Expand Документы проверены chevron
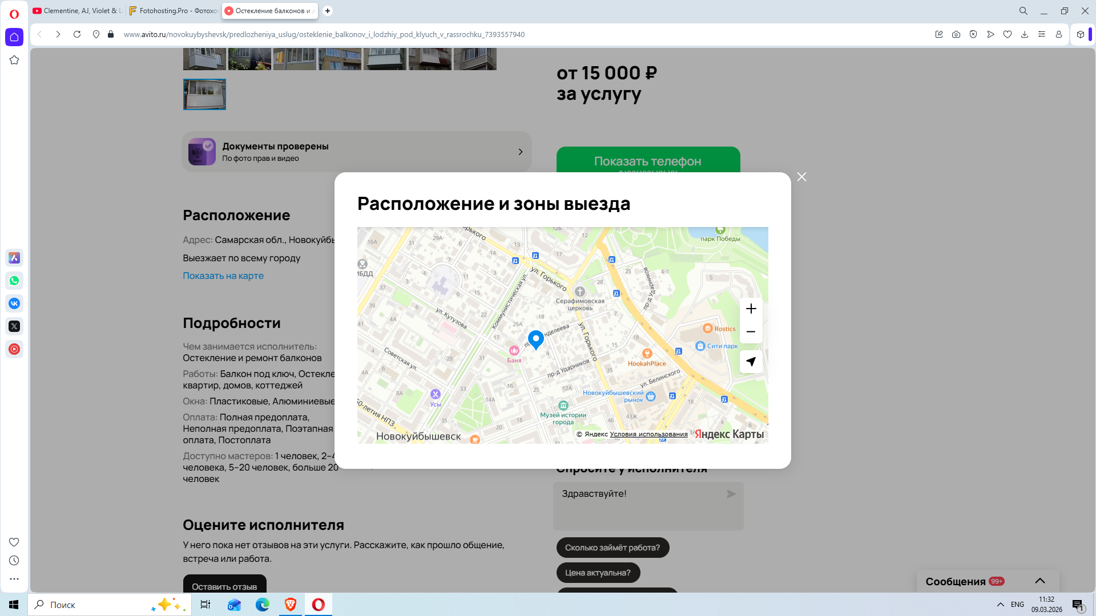Screen dimensions: 1096x616 click(520, 152)
